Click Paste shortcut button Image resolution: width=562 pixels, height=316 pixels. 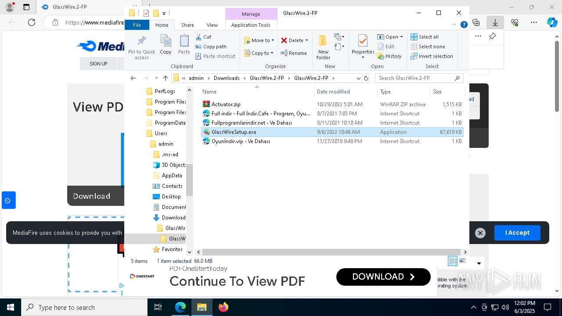coord(215,56)
